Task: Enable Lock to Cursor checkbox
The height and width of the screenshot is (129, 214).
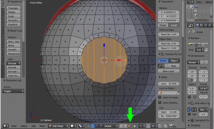Action: tap(159, 97)
